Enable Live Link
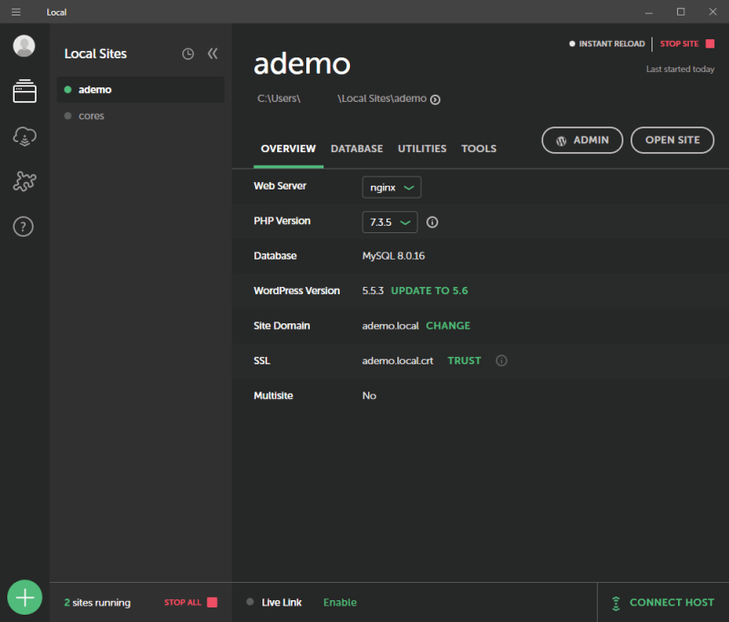Screen dimensions: 729x622 (340, 603)
